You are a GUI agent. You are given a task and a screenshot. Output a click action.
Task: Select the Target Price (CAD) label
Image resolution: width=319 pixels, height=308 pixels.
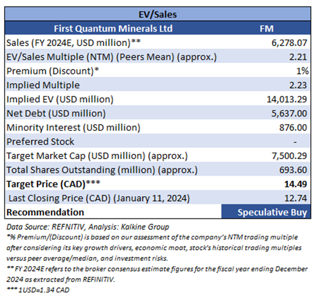tap(53, 184)
